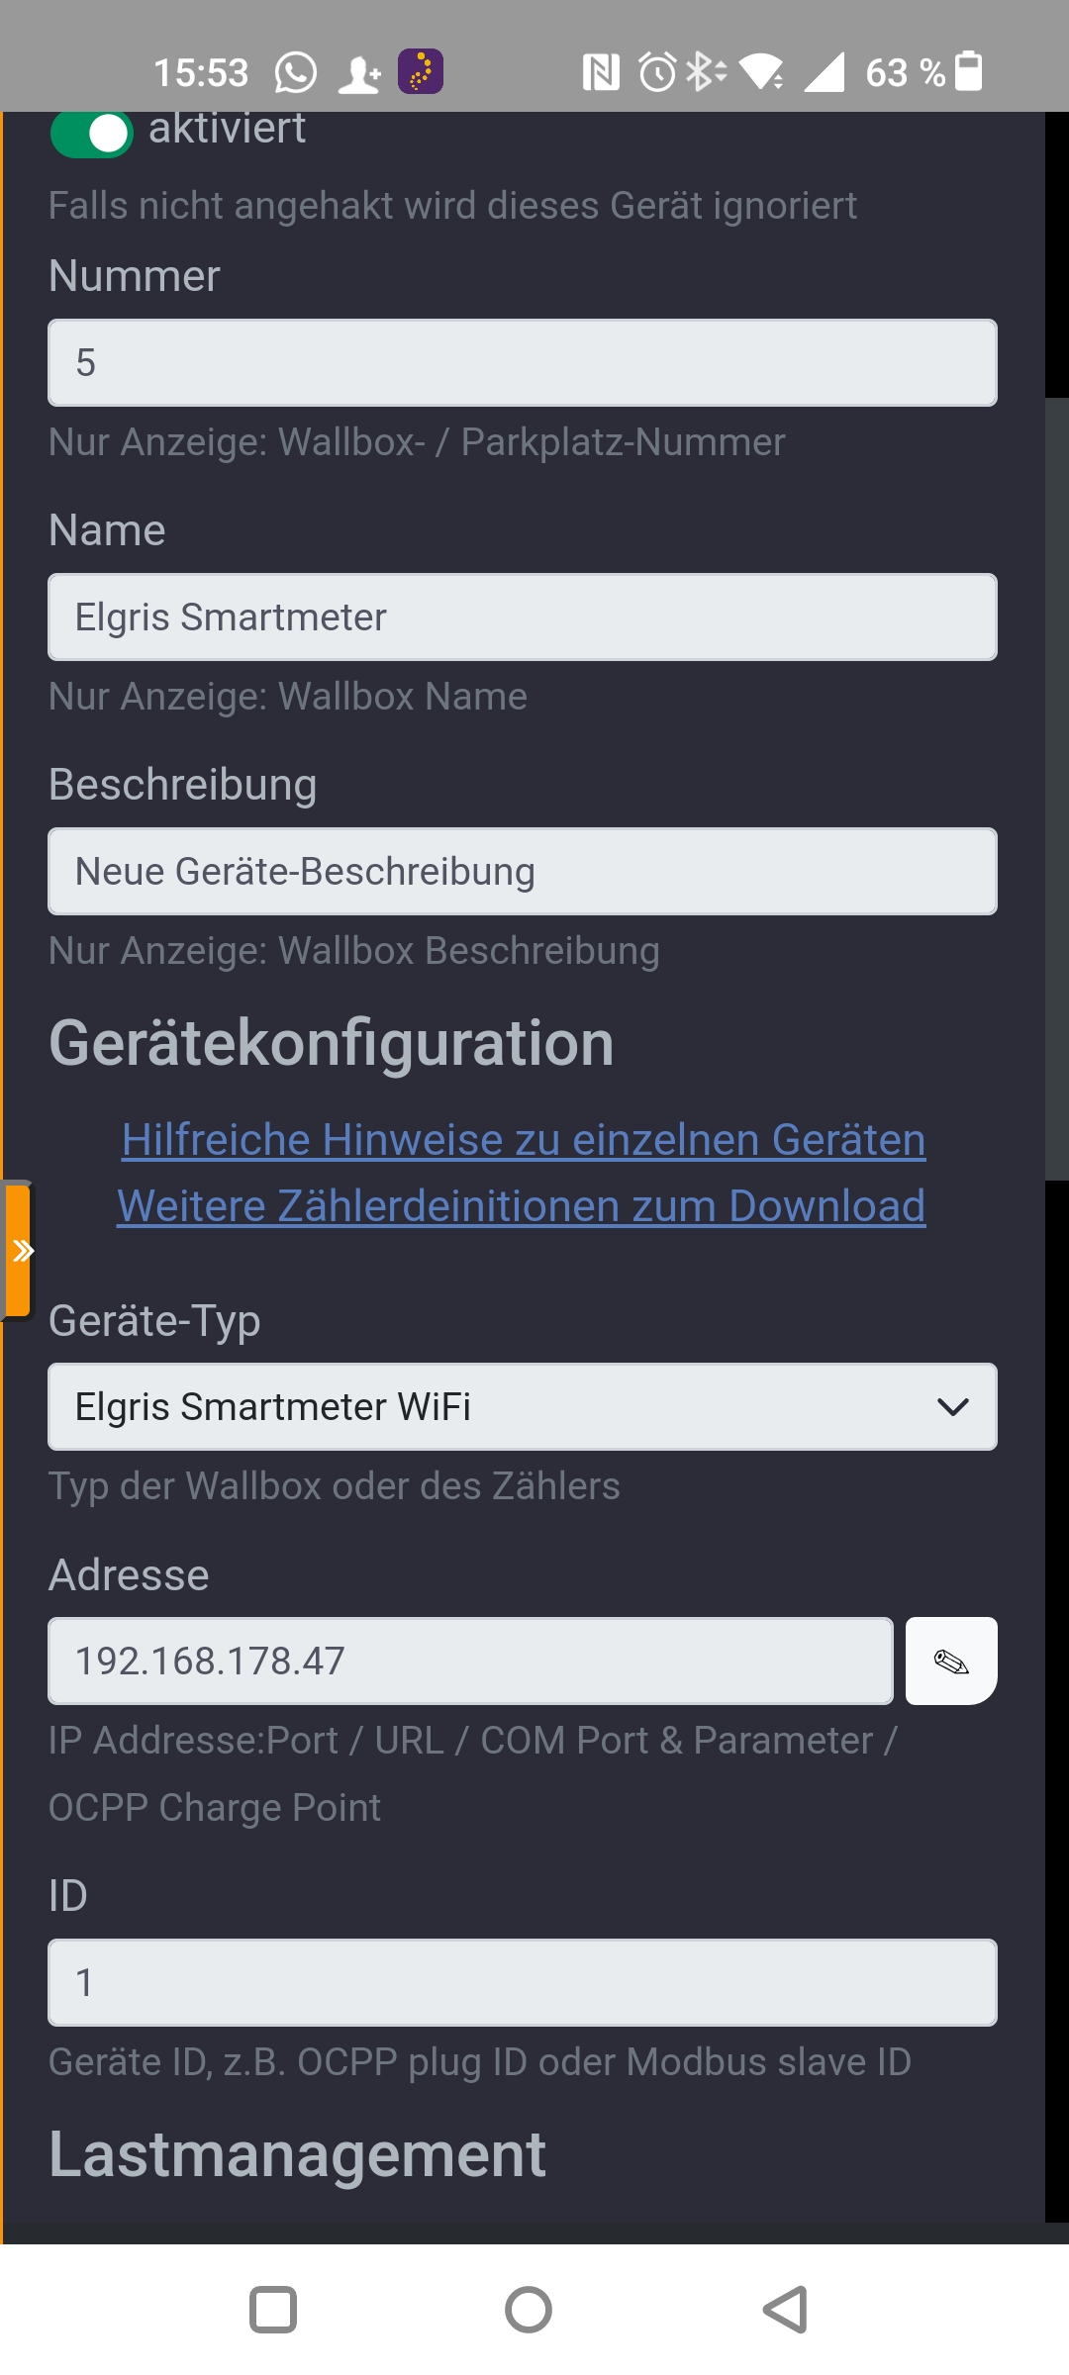1069x2375 pixels.
Task: Open Hilfreiche Hinweise zu einzelnen Geräten link
Action: pyautogui.click(x=524, y=1139)
